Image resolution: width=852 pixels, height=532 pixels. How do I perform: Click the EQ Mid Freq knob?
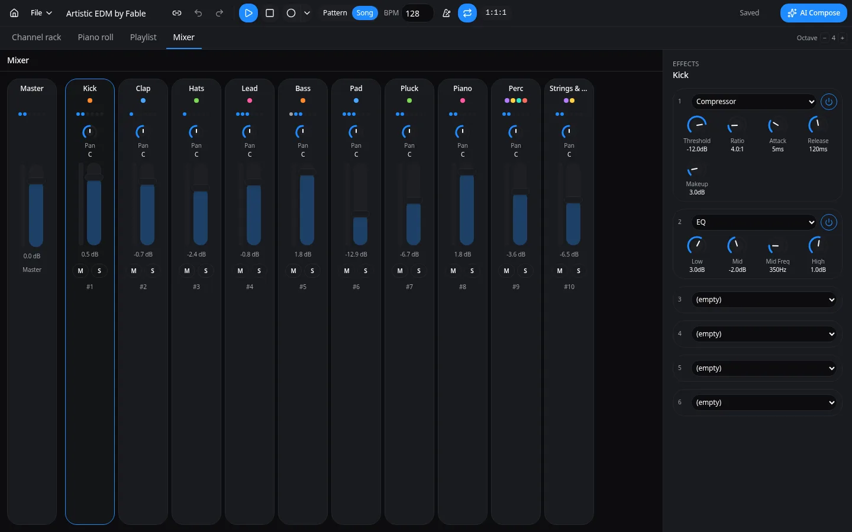tap(777, 246)
